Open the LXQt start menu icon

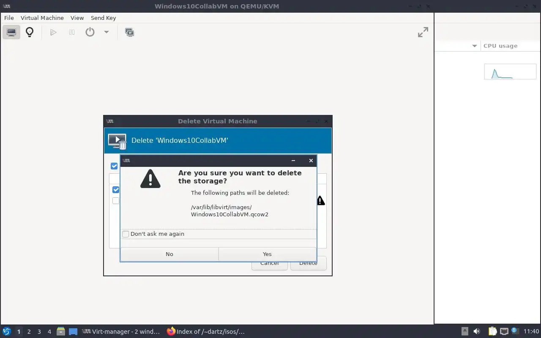pos(7,332)
